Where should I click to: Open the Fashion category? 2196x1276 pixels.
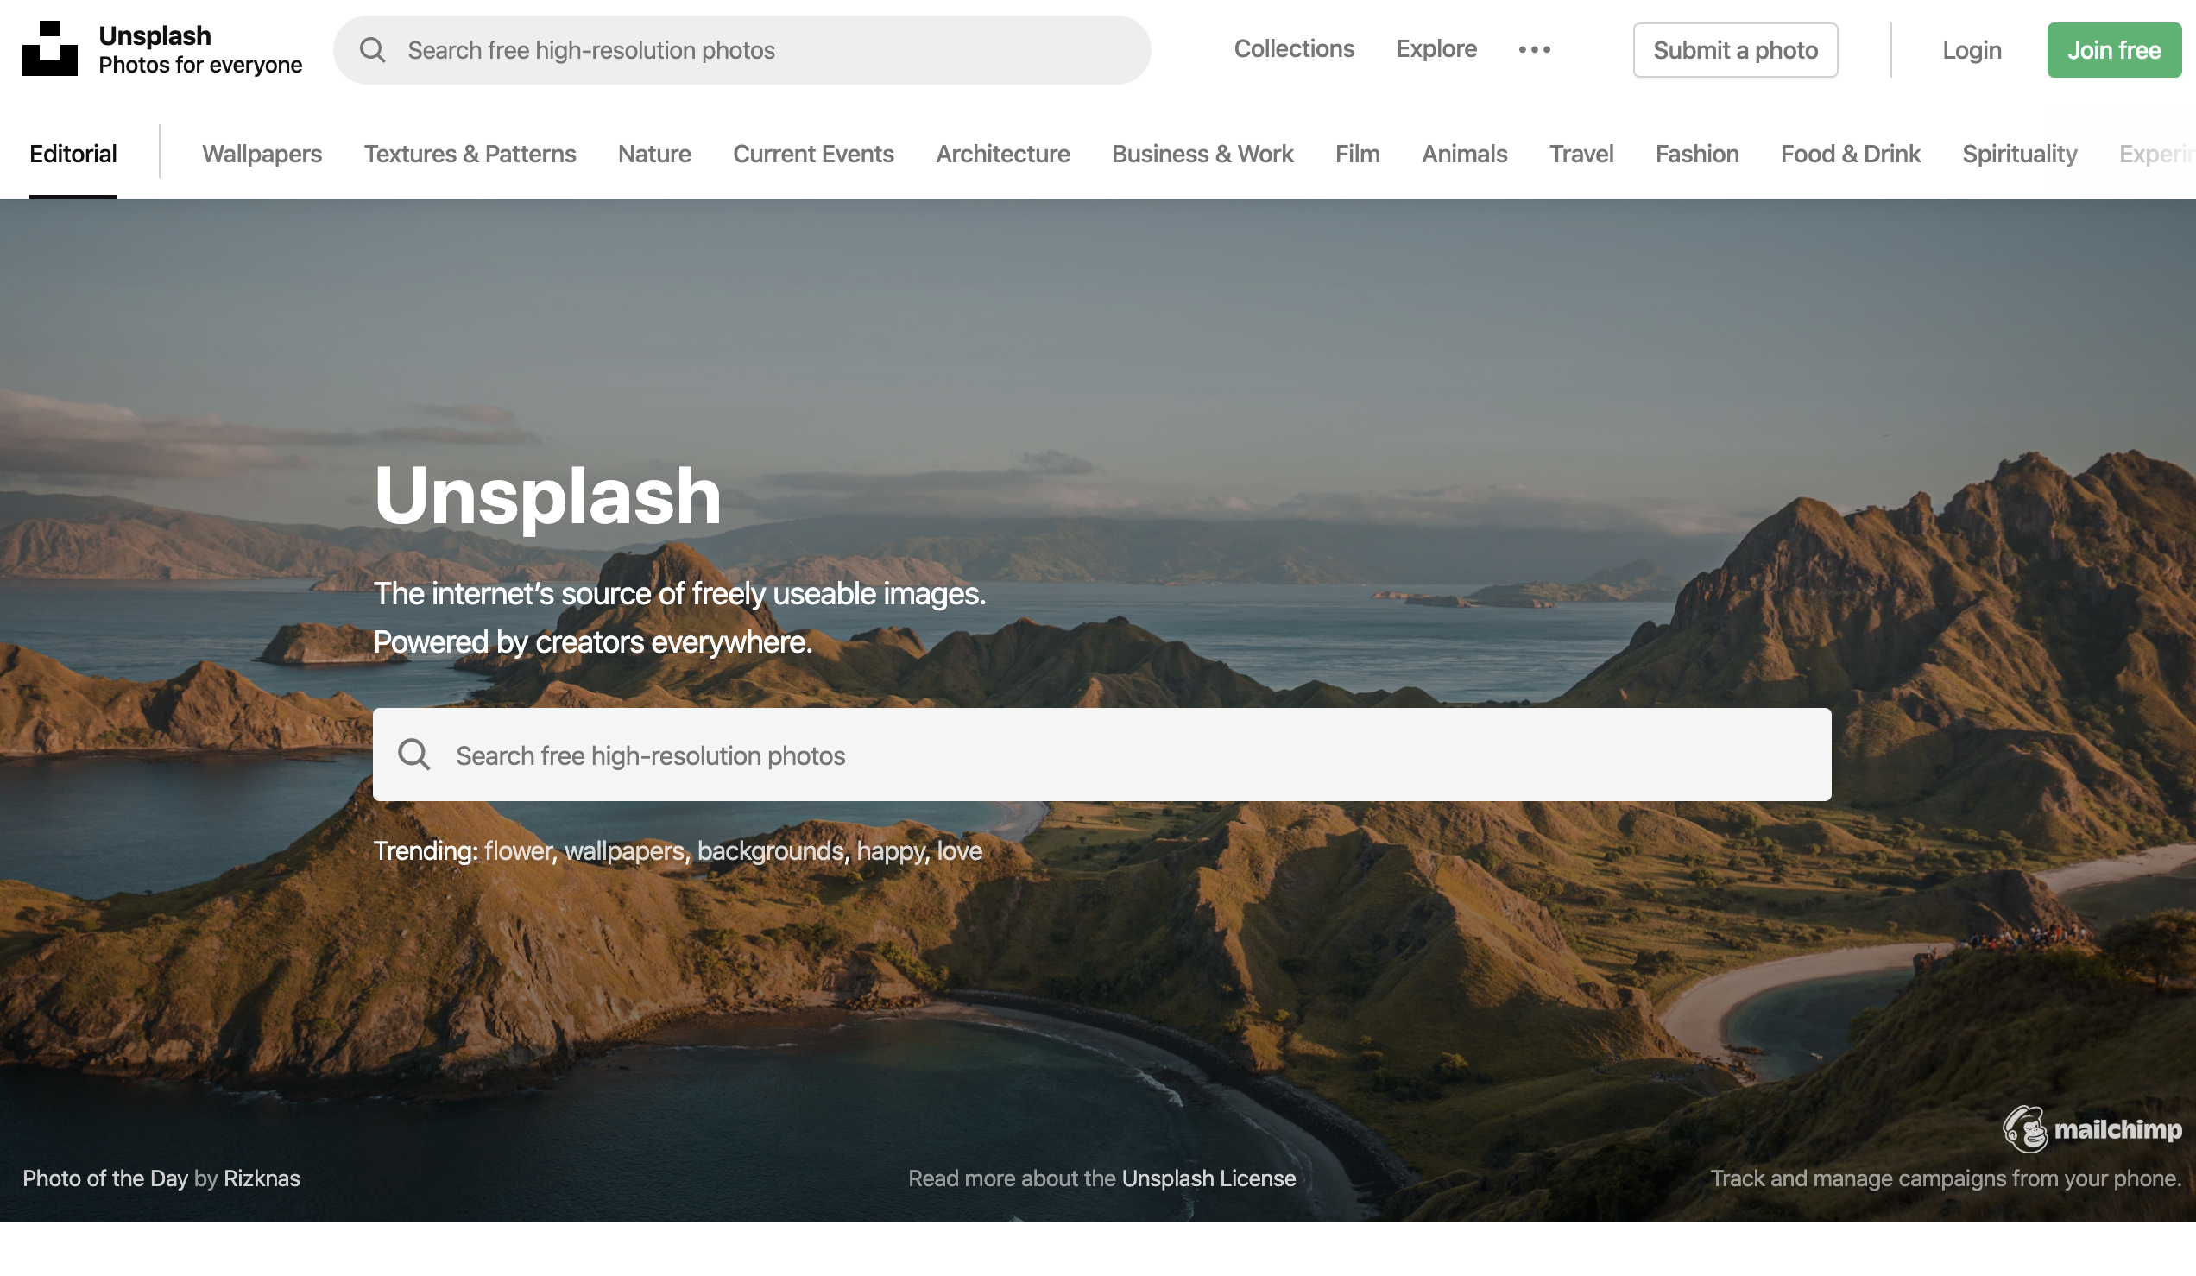click(1697, 154)
